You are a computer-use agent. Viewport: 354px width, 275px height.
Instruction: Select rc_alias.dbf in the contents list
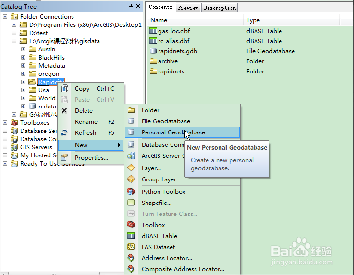click(x=173, y=41)
